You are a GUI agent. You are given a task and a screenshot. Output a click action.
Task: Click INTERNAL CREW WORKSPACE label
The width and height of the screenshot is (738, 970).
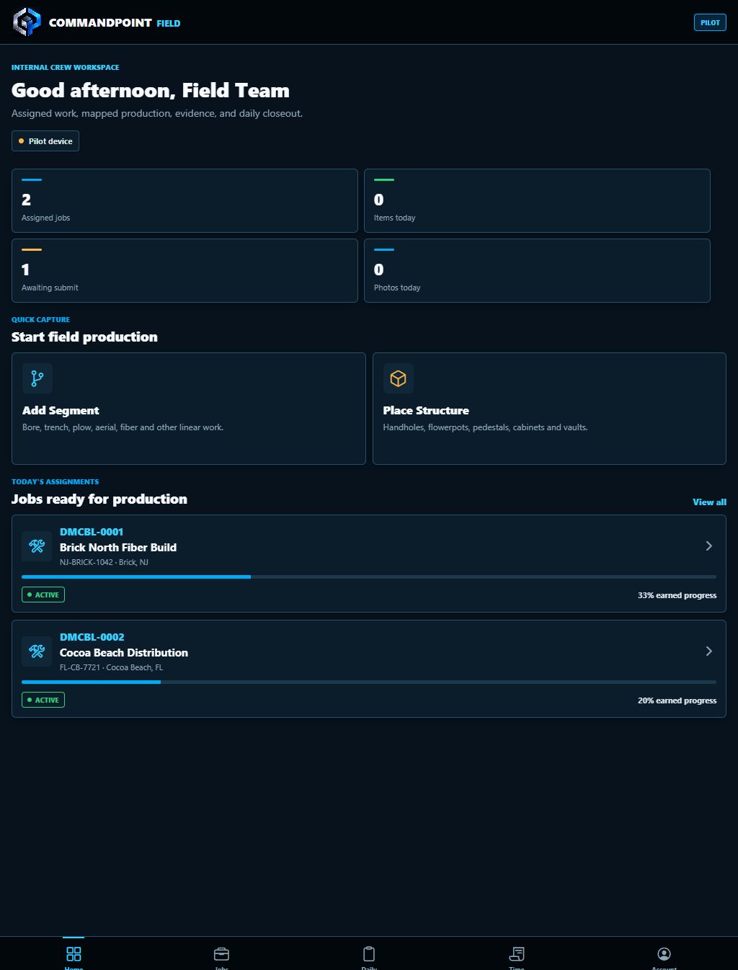66,67
